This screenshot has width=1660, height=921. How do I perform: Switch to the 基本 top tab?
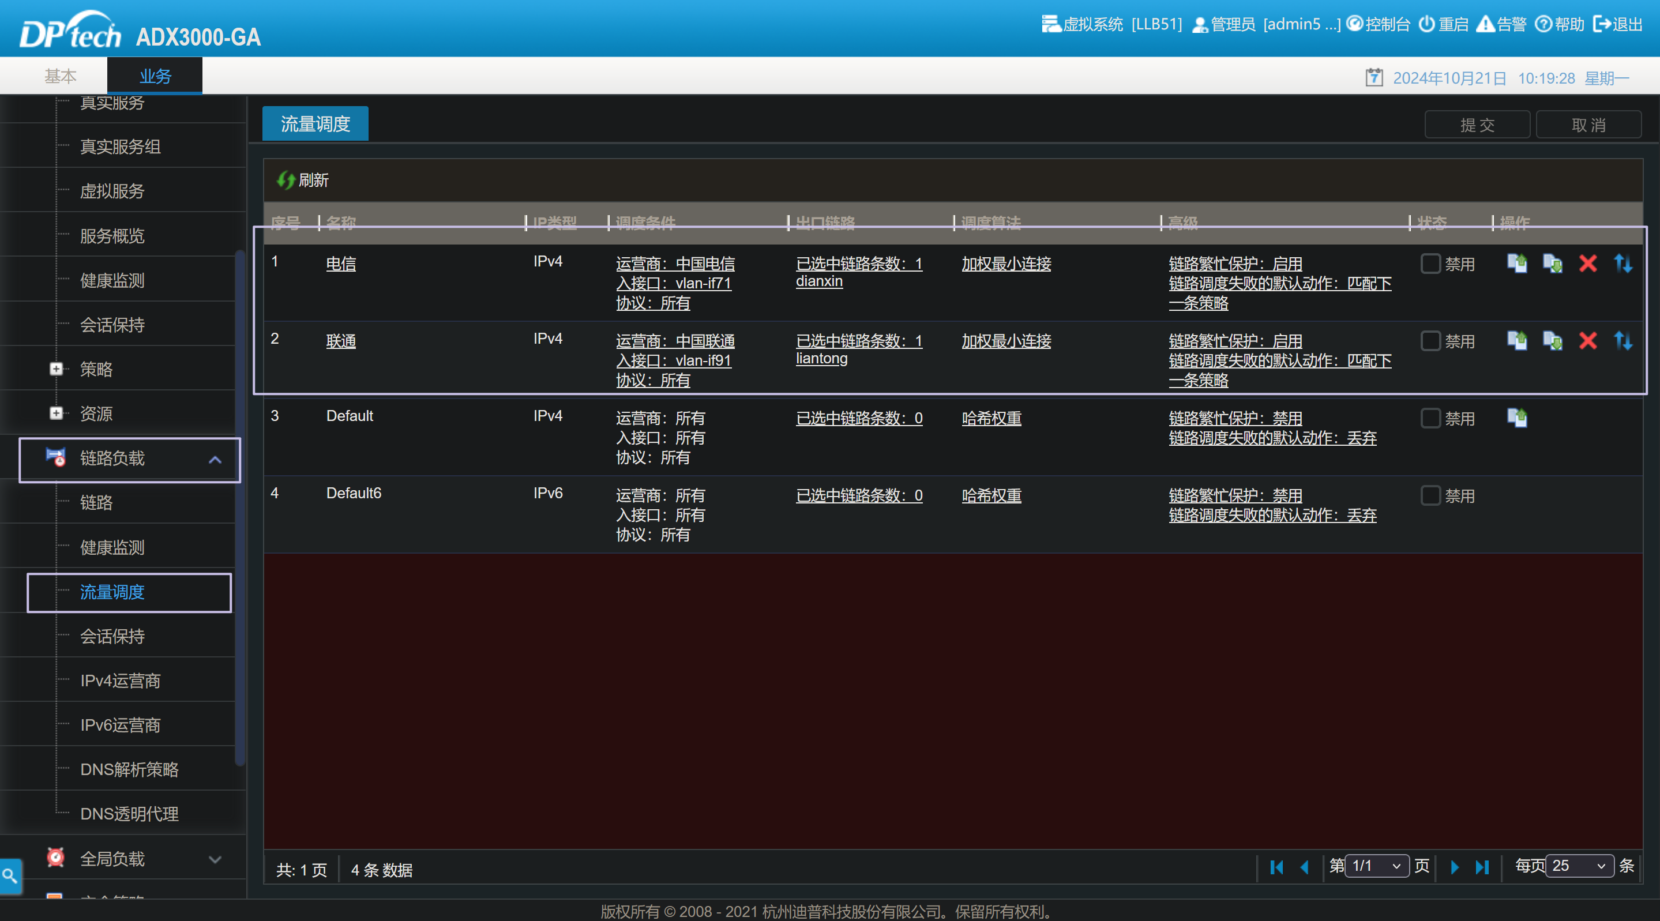click(60, 76)
